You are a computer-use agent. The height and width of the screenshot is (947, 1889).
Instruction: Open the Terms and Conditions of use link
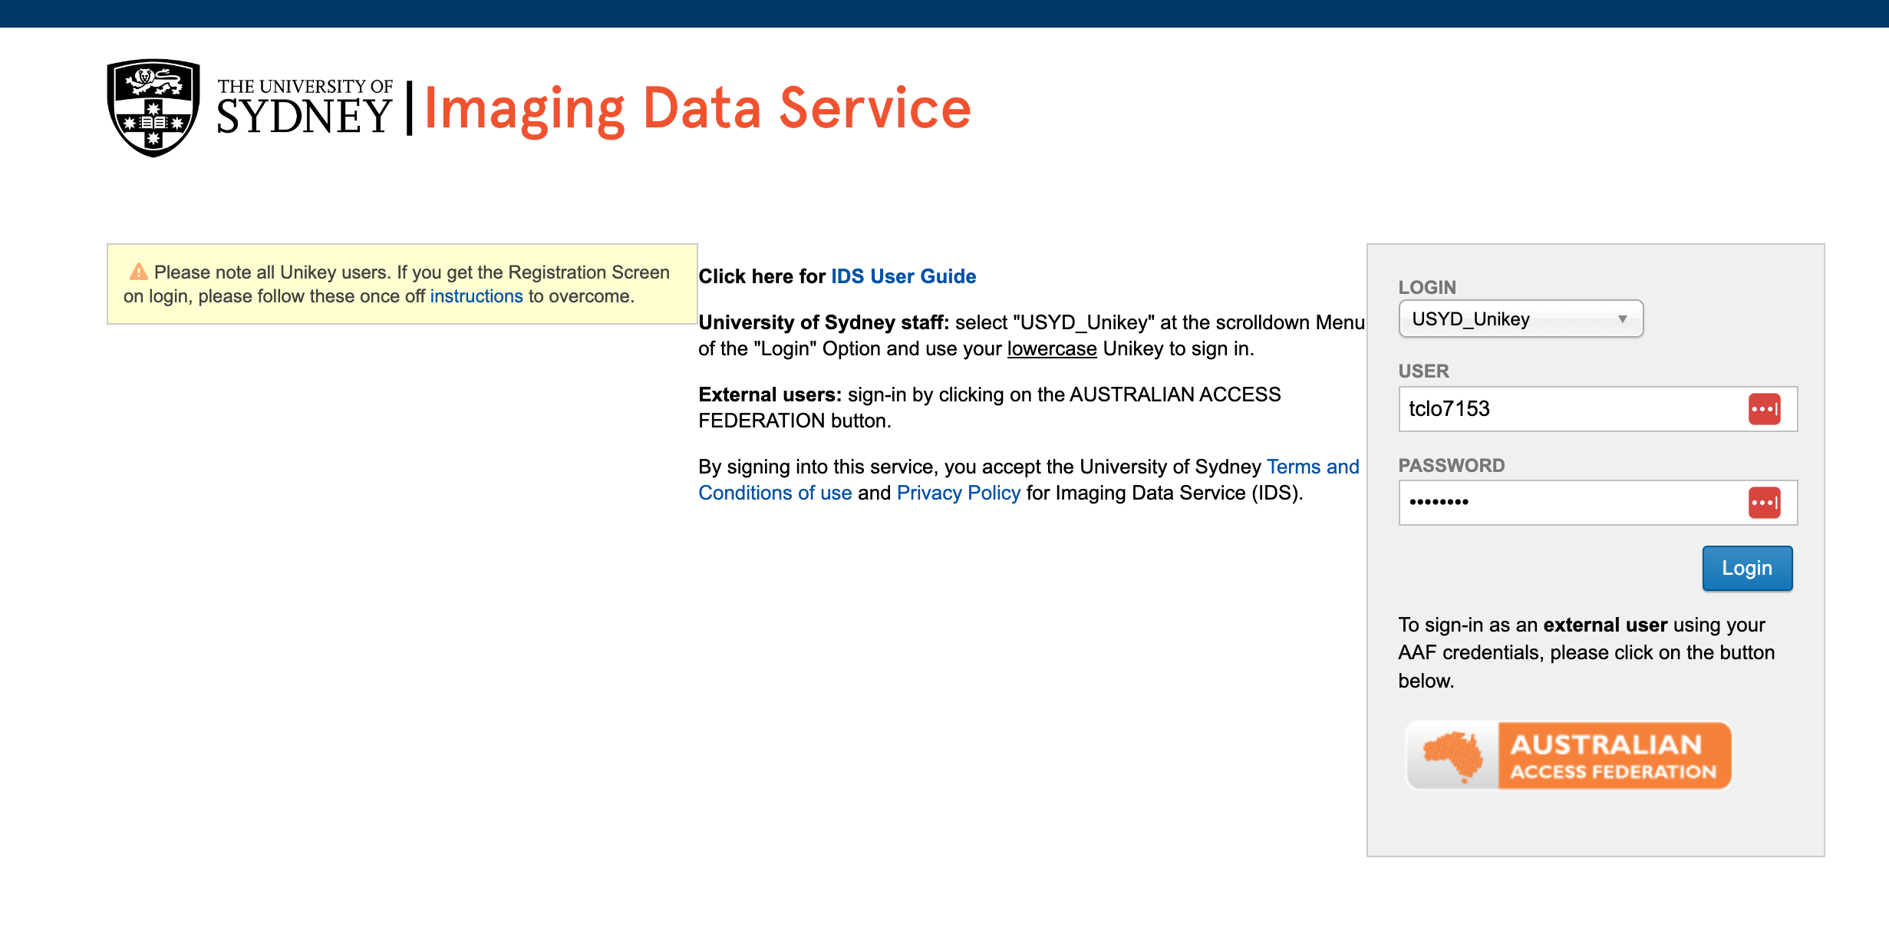click(x=1029, y=480)
